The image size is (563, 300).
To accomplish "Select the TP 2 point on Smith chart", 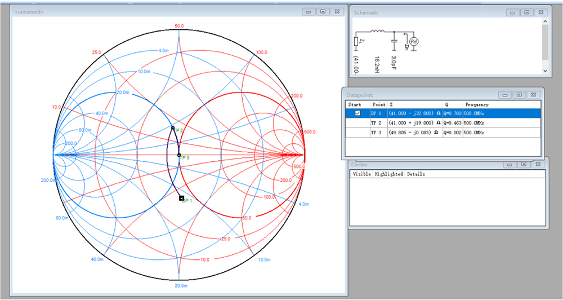I will pos(173,128).
